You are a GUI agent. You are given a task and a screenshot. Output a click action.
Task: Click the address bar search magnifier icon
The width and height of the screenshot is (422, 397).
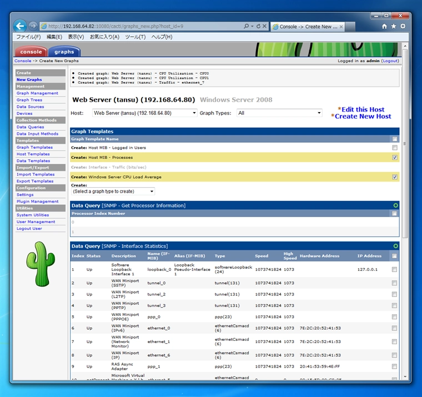click(x=246, y=26)
